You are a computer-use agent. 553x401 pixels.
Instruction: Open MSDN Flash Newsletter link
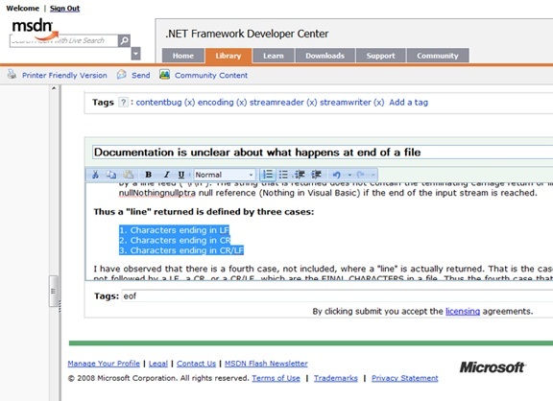266,364
